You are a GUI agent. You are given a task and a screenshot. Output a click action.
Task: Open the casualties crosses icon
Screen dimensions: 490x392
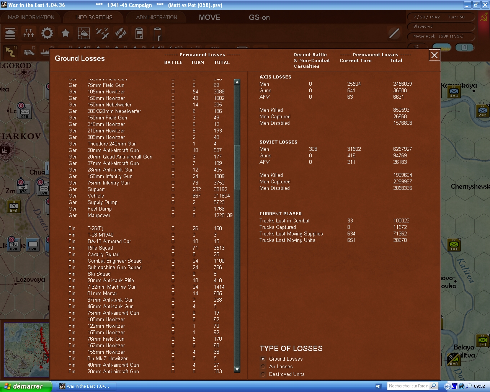(29, 33)
